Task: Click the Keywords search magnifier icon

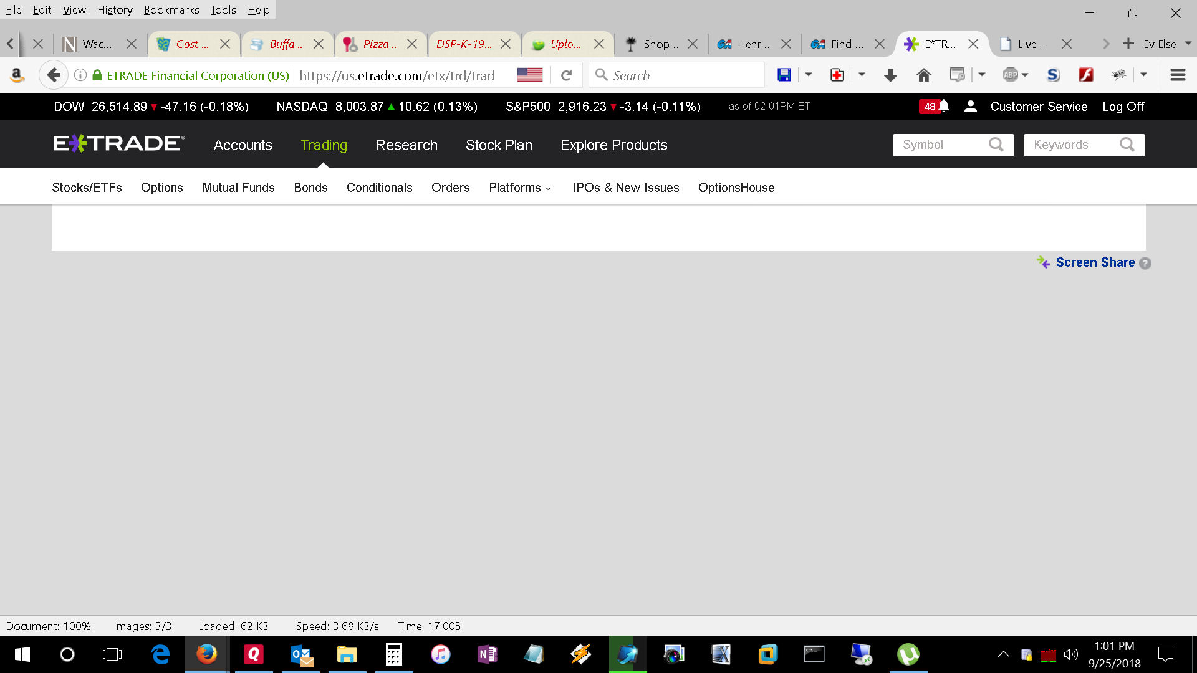Action: (1127, 145)
